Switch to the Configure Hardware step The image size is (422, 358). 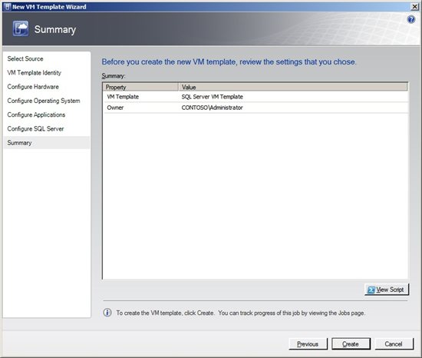pyautogui.click(x=33, y=87)
